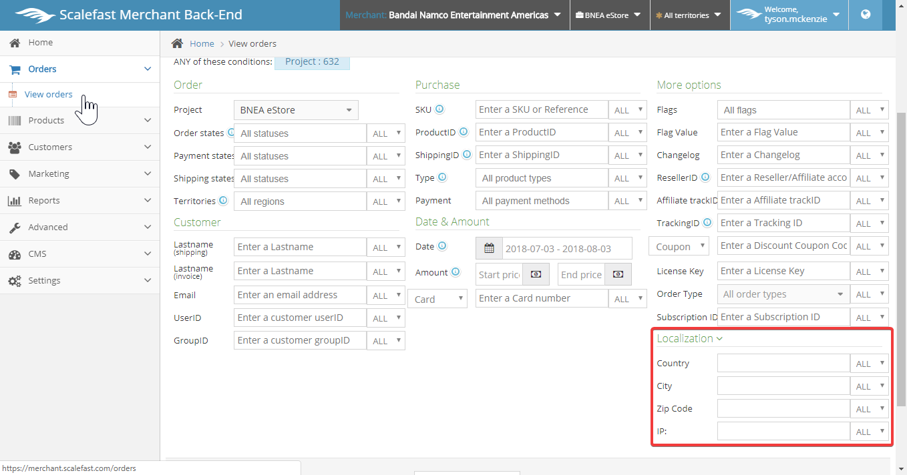Click the Amount info icon

click(456, 272)
